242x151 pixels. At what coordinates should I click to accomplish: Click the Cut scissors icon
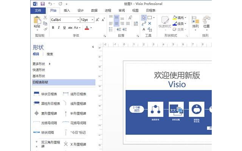point(45,17)
